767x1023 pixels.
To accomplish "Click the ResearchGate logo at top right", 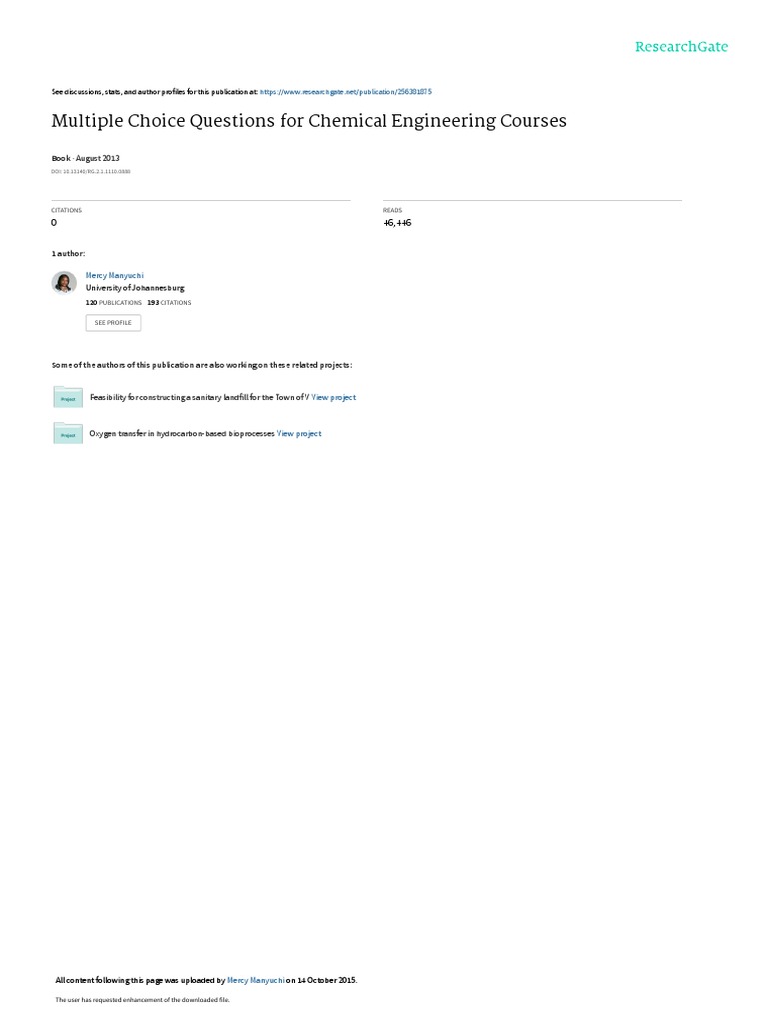I will pos(681,46).
